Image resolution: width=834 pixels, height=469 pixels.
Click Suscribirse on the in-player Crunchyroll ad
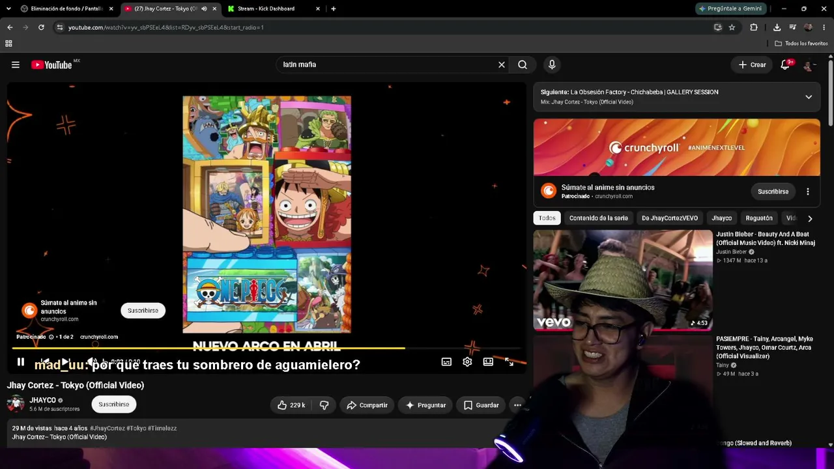coord(143,311)
